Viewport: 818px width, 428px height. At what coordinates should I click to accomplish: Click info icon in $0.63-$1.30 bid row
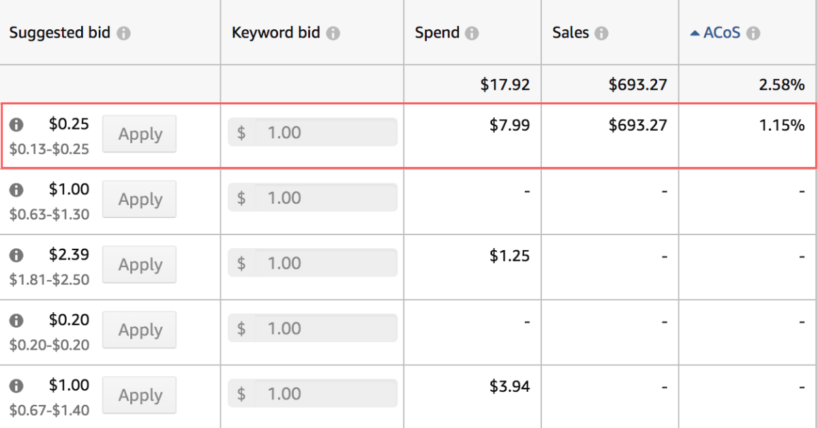click(17, 190)
